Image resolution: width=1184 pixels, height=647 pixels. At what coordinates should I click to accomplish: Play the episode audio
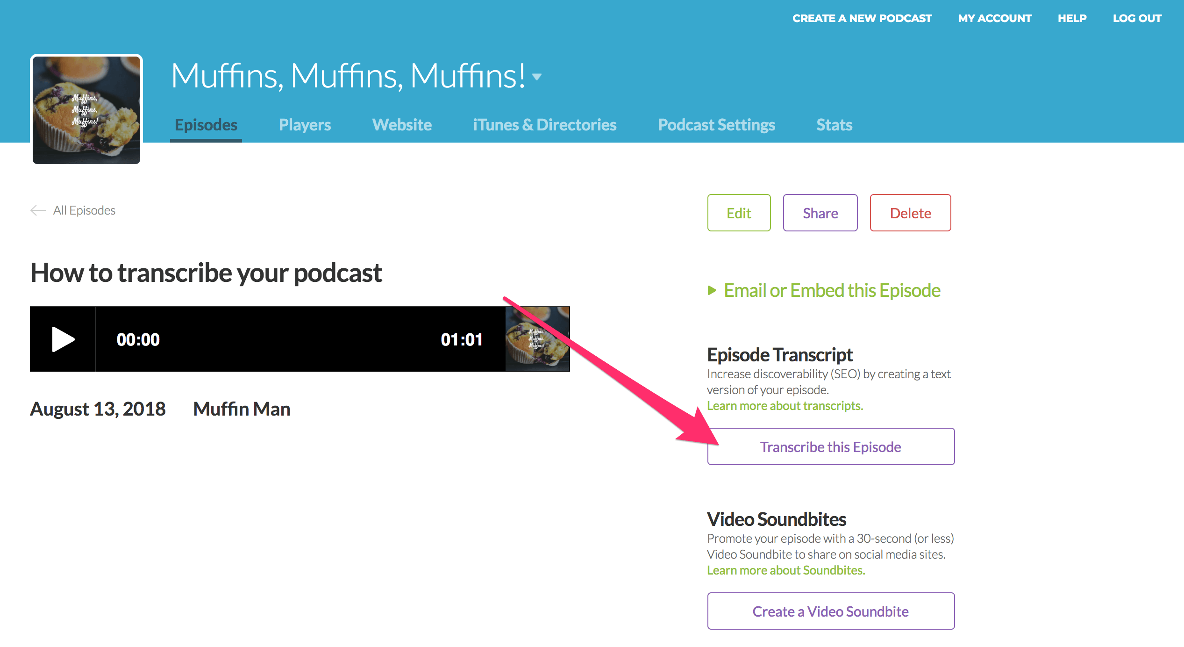tap(63, 339)
